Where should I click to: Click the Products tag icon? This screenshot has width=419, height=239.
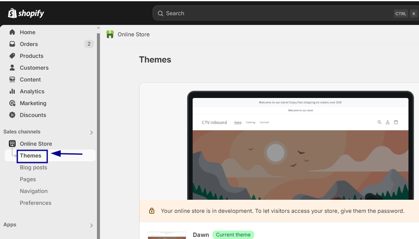[x=12, y=56]
